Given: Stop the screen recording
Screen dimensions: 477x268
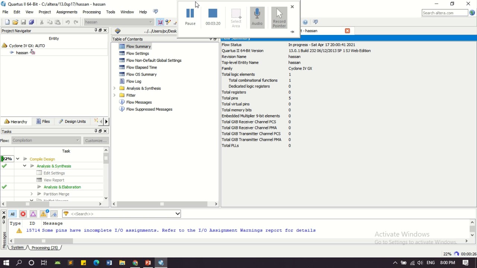Looking at the screenshot, I should [x=213, y=17].
